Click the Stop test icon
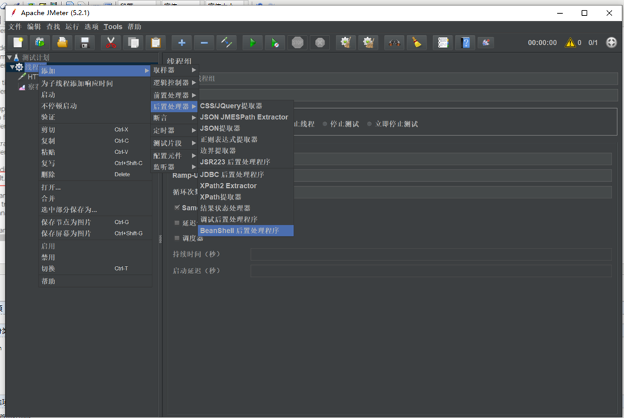 [297, 43]
